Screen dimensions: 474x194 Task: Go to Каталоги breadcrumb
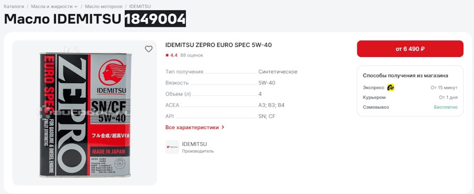click(14, 6)
